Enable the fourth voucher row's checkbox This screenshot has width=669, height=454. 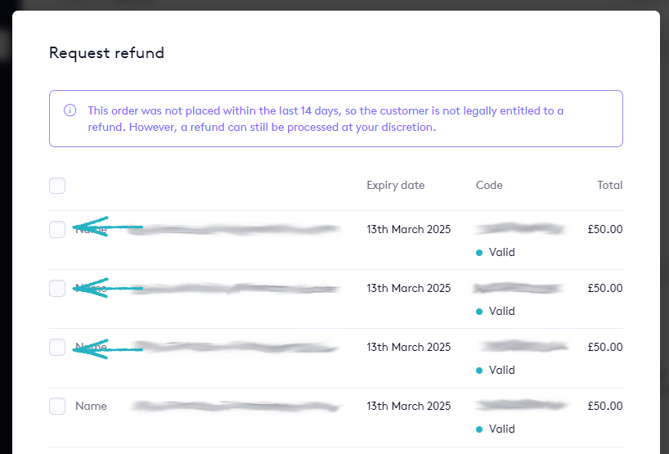point(57,406)
